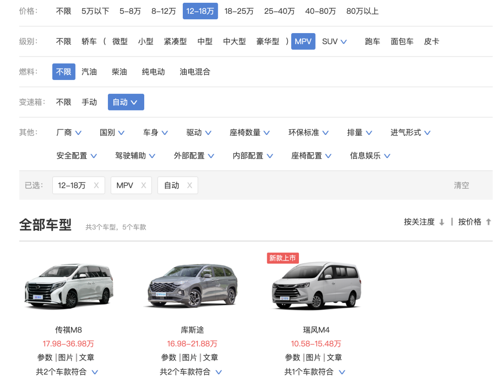
Task: Choose 中大型 car level
Action: pos(234,41)
